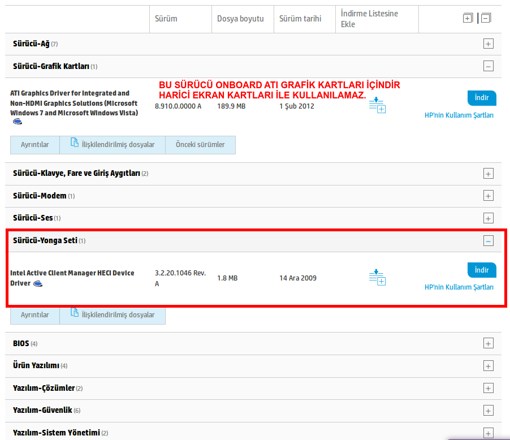The width and height of the screenshot is (510, 440).
Task: Click disc icon beside Intel HECI Driver
Action: click(x=38, y=283)
